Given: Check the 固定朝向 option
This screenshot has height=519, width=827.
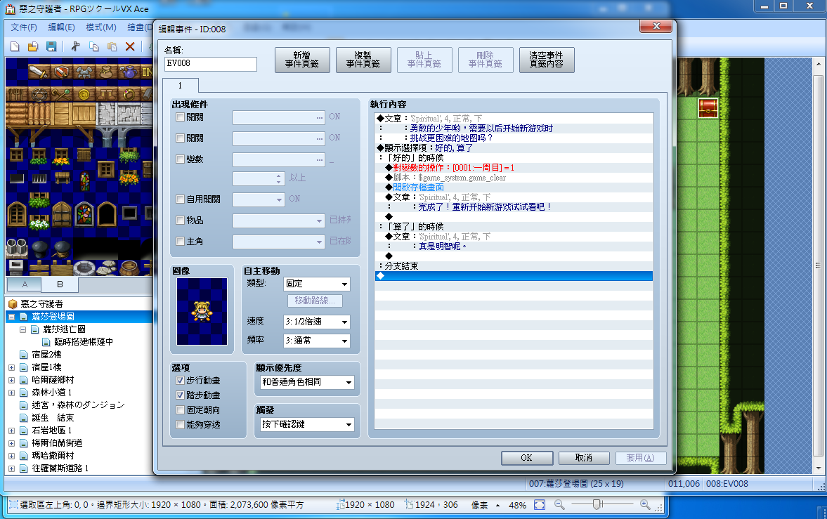Looking at the screenshot, I should click(x=181, y=410).
